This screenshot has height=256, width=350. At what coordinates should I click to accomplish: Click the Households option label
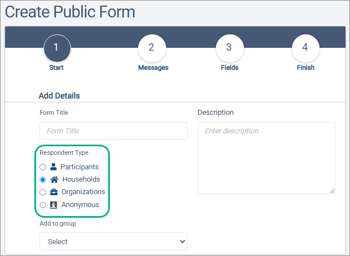tap(81, 179)
